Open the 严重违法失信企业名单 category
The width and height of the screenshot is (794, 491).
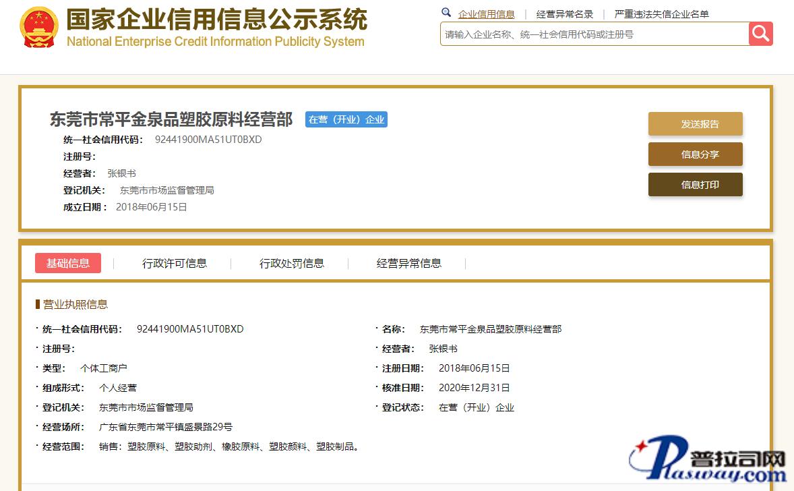tap(661, 14)
